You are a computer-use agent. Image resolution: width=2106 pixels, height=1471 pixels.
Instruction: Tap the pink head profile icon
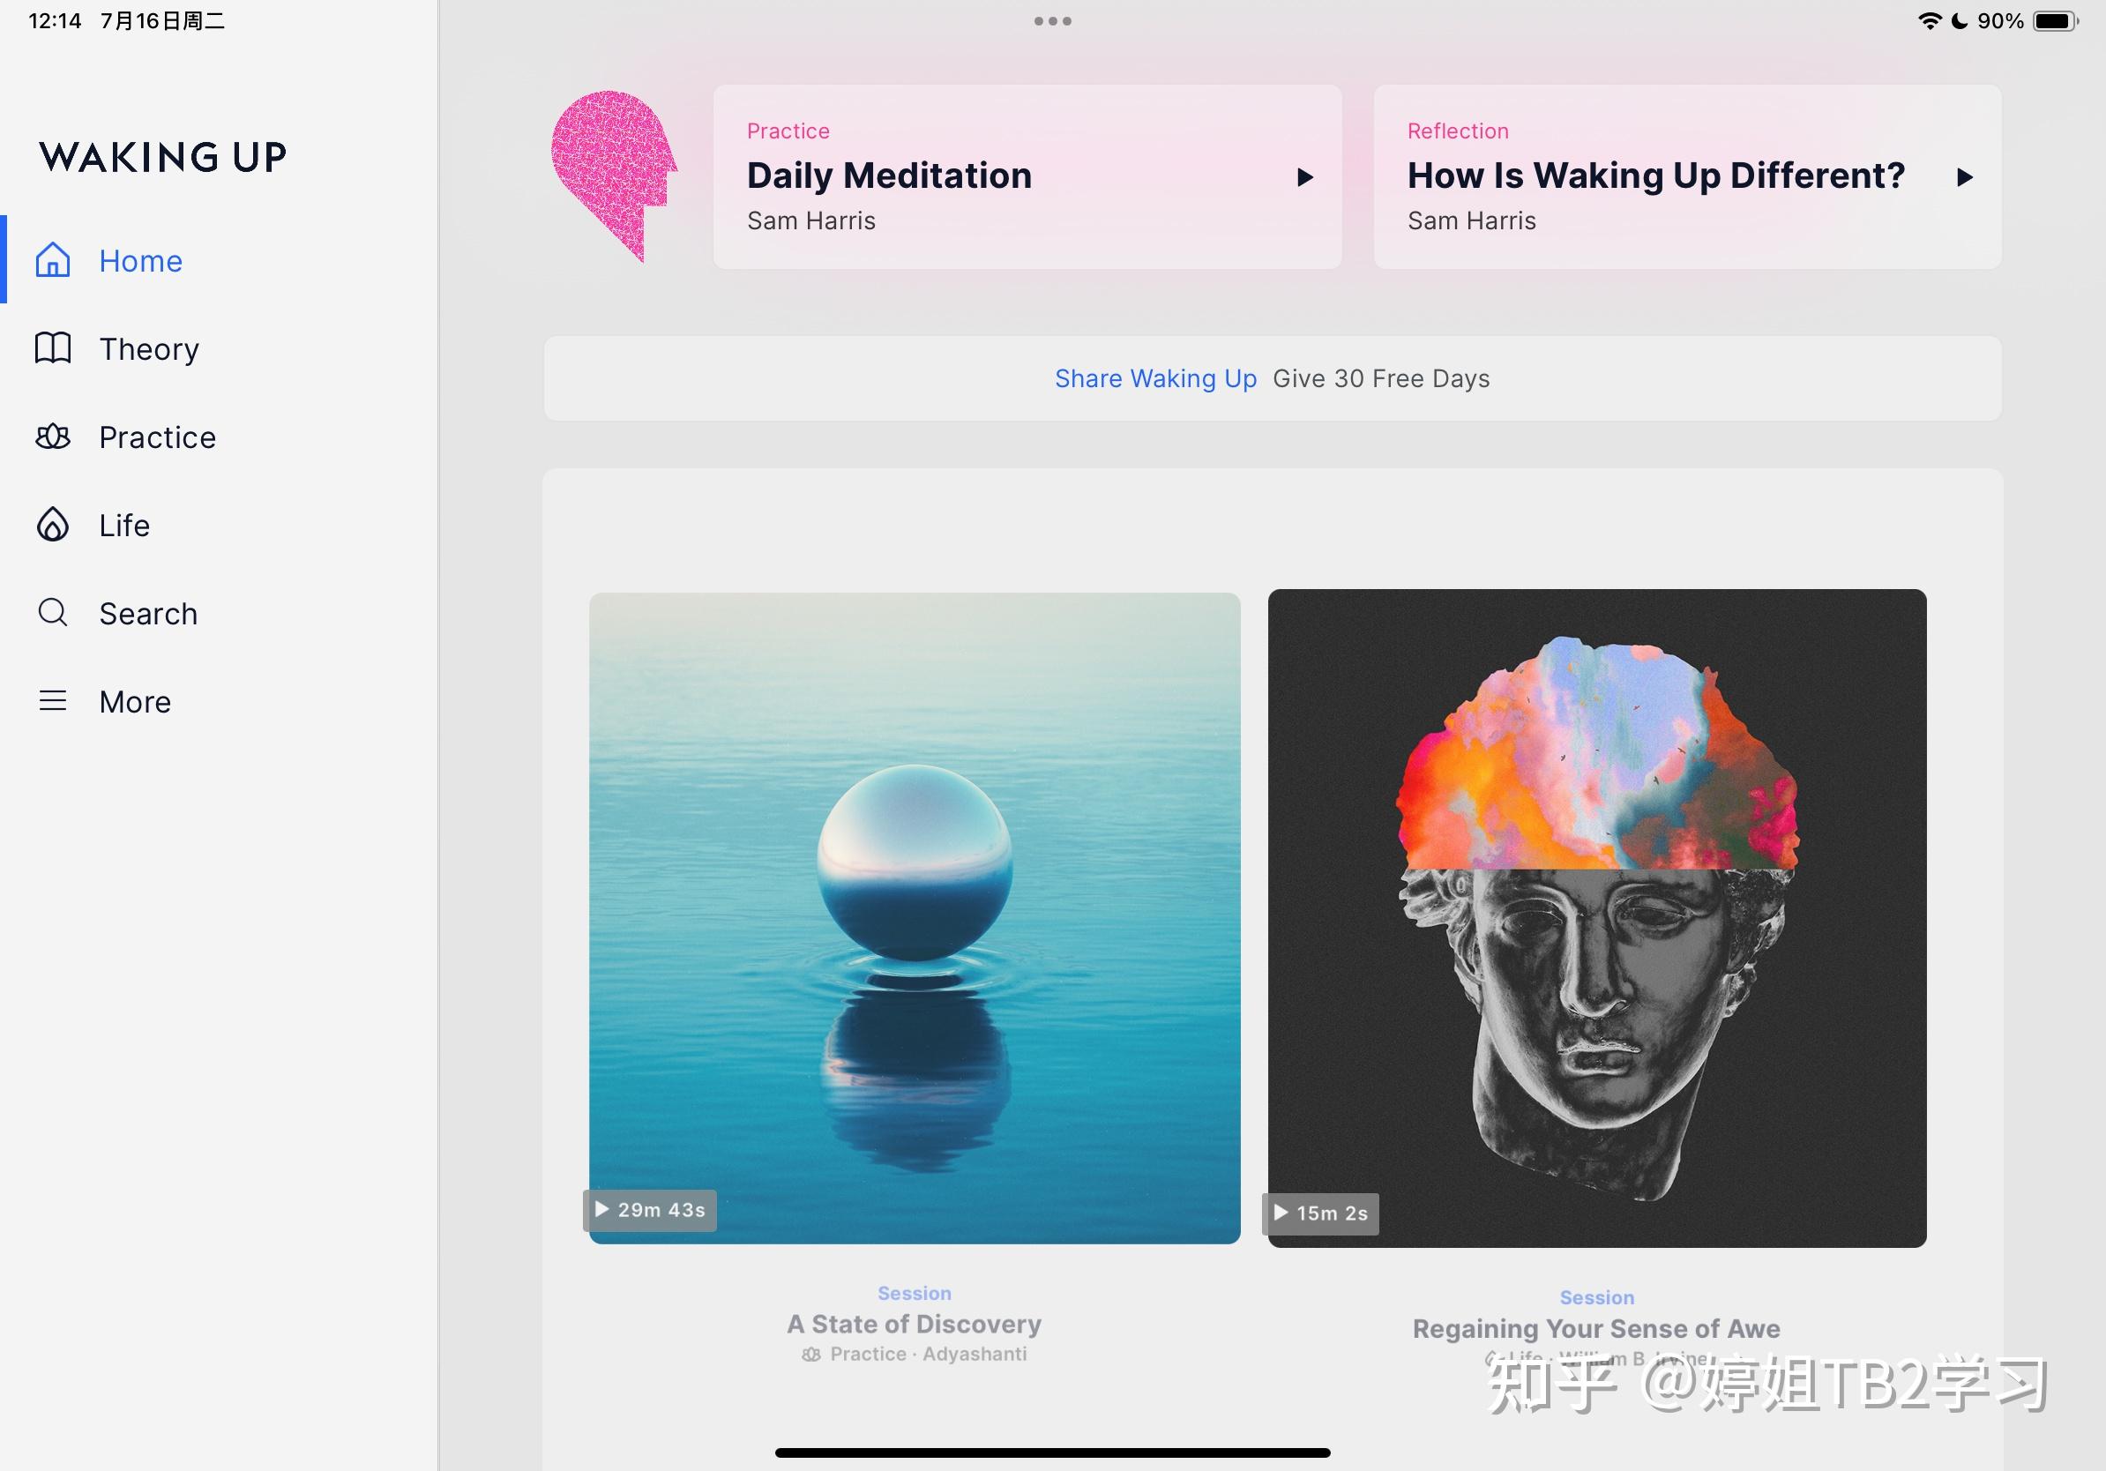(x=614, y=175)
